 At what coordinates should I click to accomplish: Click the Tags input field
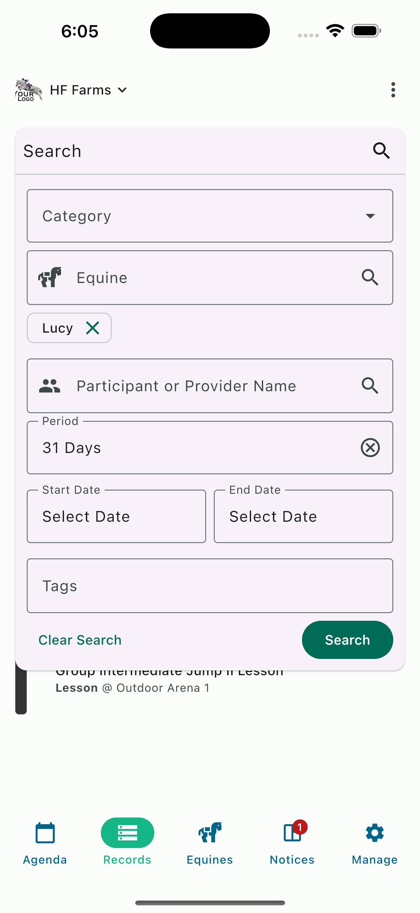pos(210,585)
